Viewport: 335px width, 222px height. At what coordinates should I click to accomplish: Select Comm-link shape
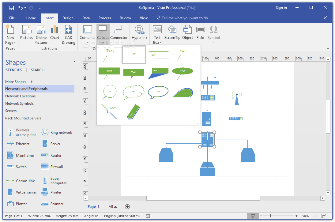21,181
